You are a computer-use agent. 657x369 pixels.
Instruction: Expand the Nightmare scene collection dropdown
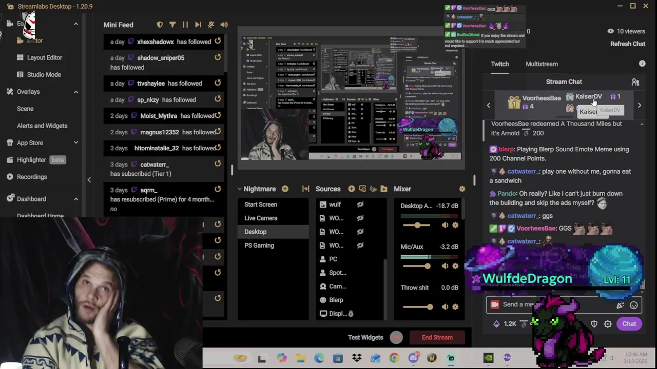tap(239, 189)
